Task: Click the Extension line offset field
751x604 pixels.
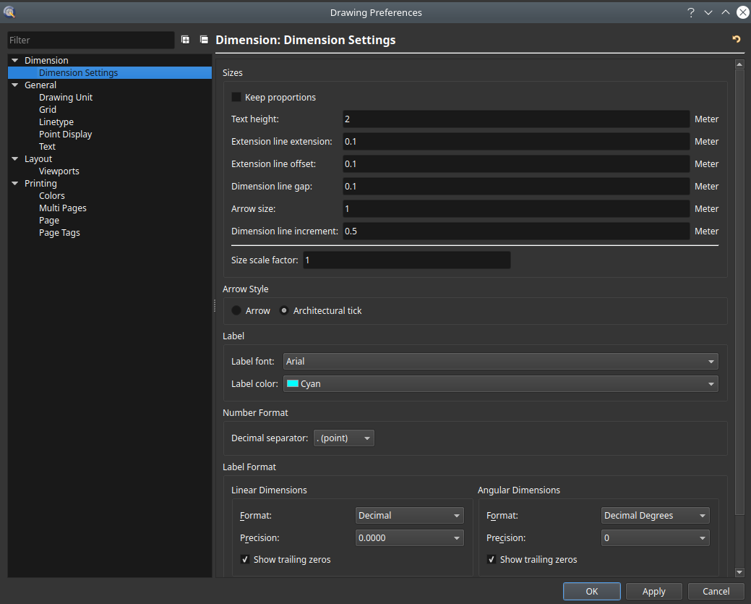Action: pos(516,164)
